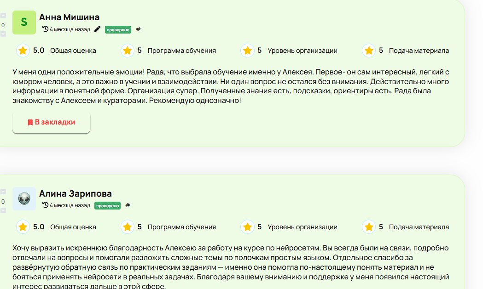Click the 'Уровень организации' star in Анна Мишина's review
Viewport: 483px width, 289px height.
(x=247, y=51)
